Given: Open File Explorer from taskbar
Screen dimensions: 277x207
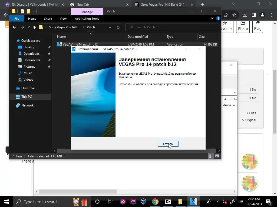Looking at the screenshot, I should coord(180,202).
